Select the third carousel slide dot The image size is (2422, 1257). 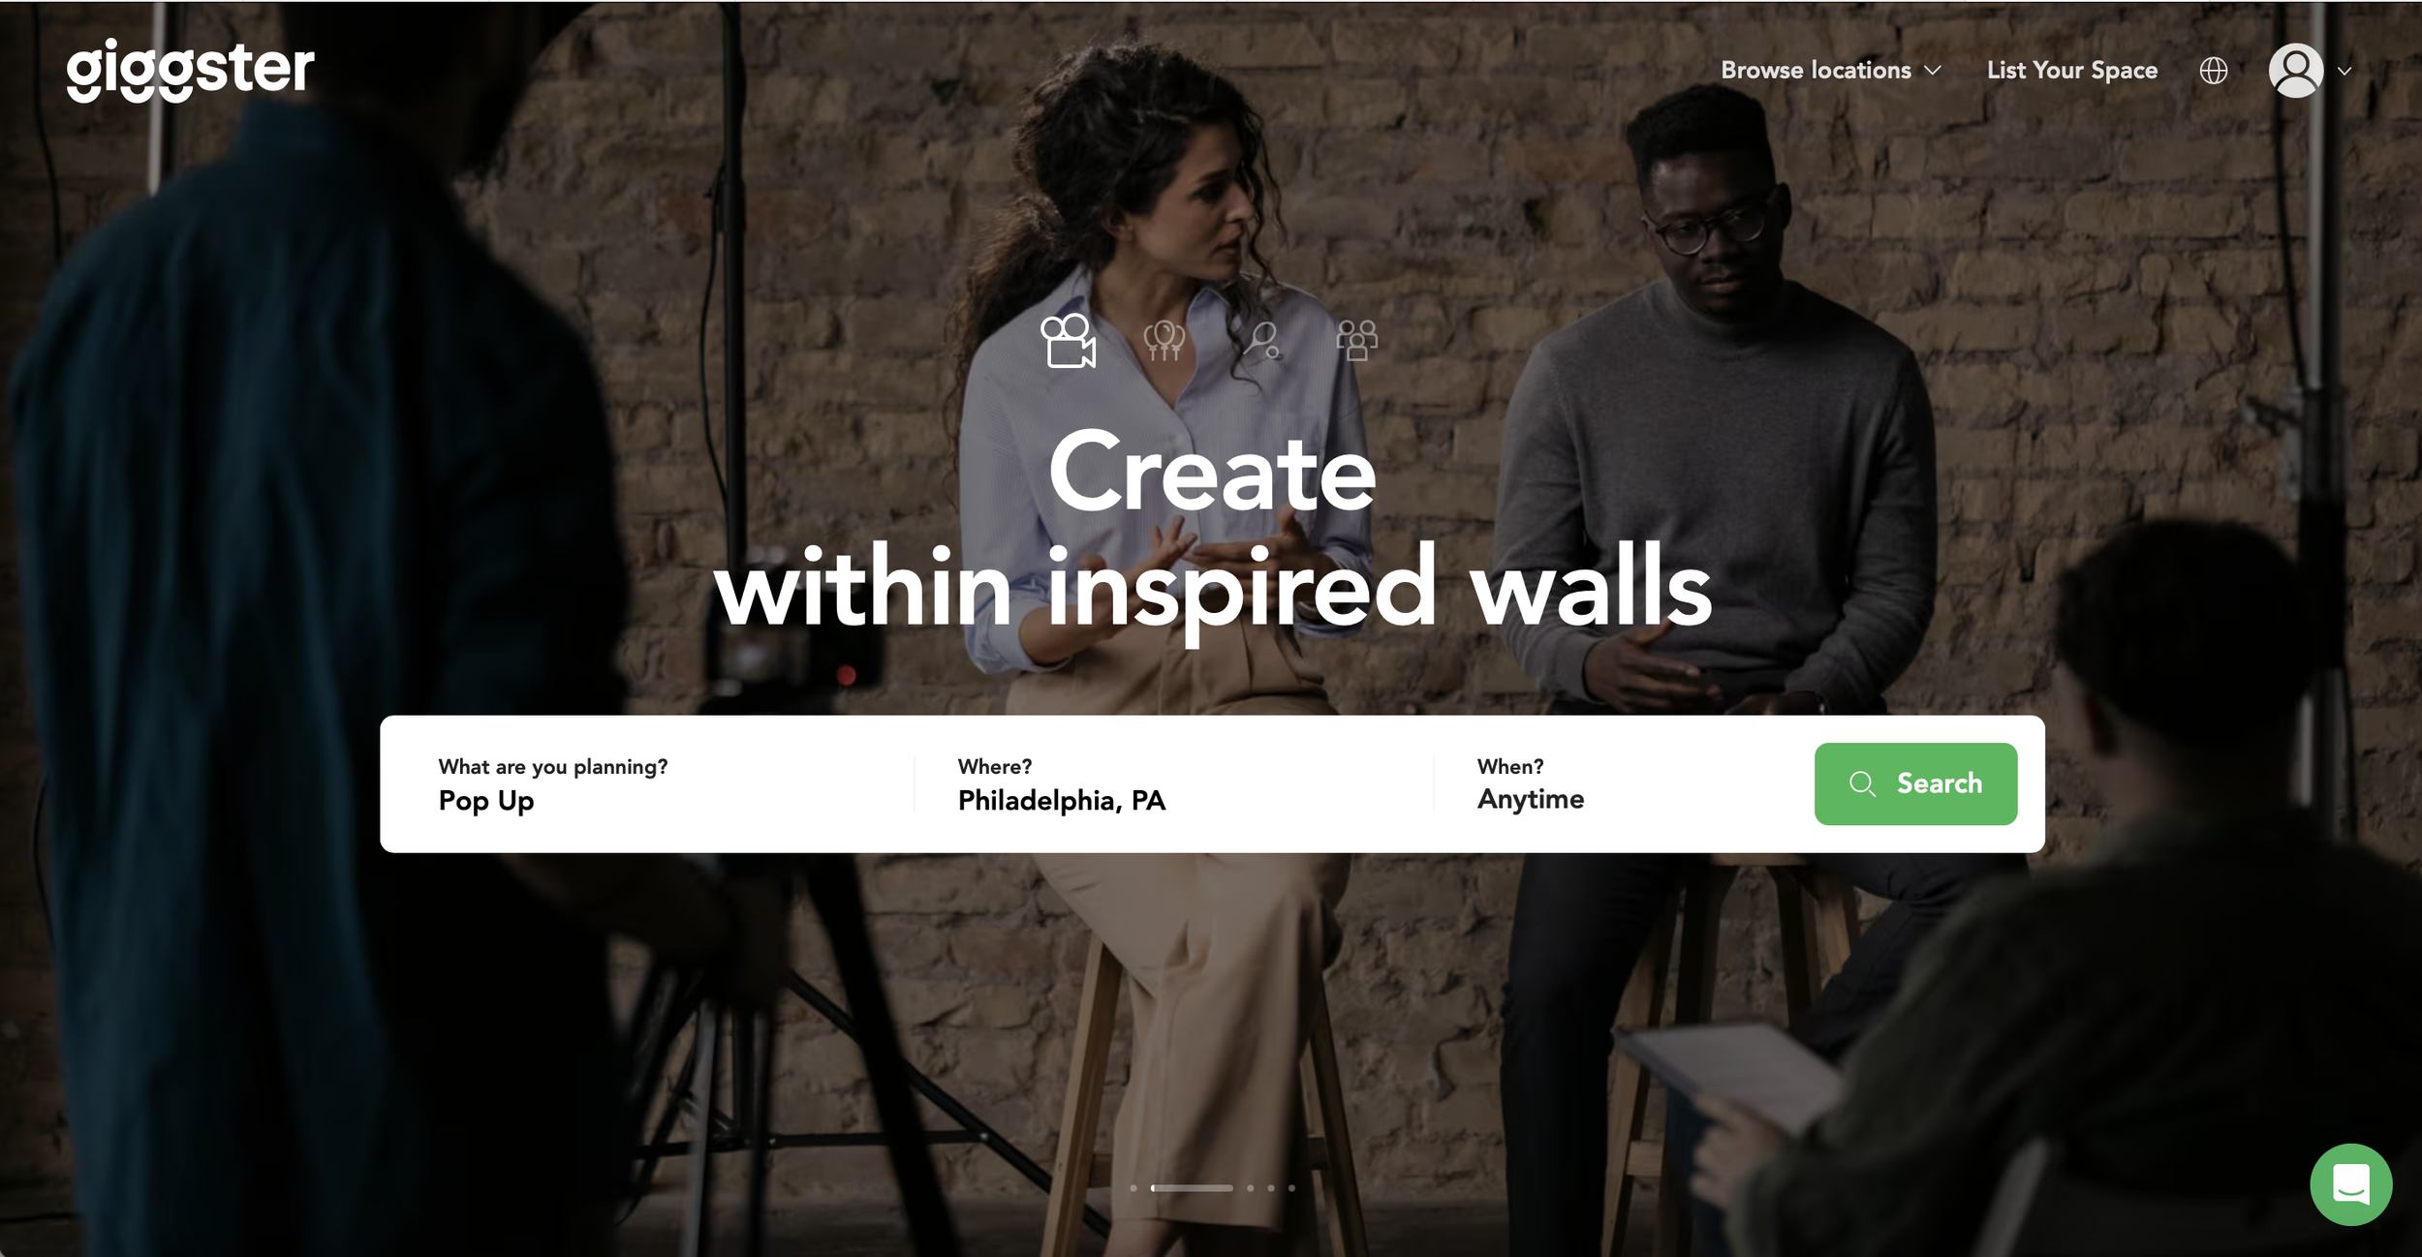1251,1188
